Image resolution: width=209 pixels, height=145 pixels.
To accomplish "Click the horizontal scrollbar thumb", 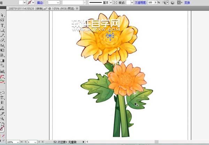I will (x=157, y=142).
